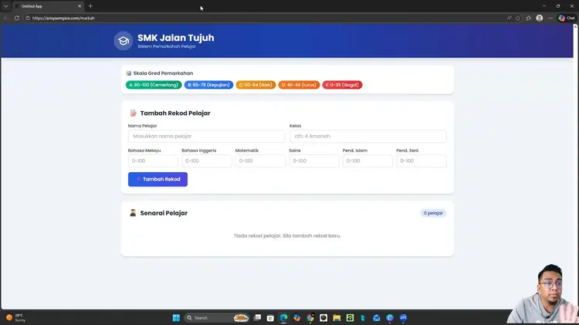The width and height of the screenshot is (579, 325).
Task: Open the browser settings three-dot menu
Action: (x=550, y=18)
